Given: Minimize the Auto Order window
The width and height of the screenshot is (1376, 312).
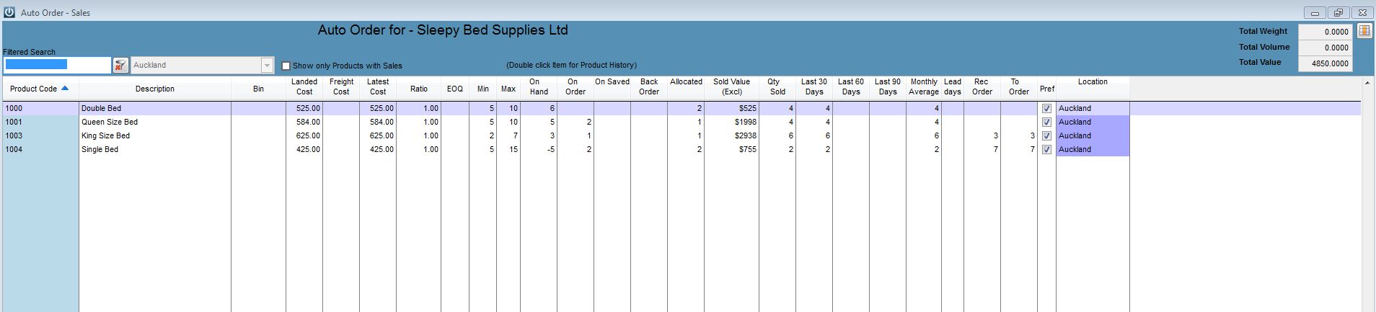Looking at the screenshot, I should click(1315, 13).
